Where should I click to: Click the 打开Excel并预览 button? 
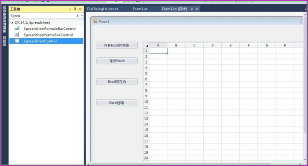(x=117, y=46)
